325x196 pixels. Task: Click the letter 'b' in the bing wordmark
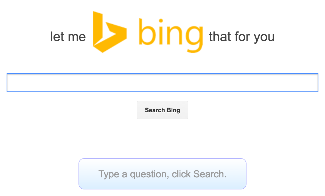coord(147,31)
